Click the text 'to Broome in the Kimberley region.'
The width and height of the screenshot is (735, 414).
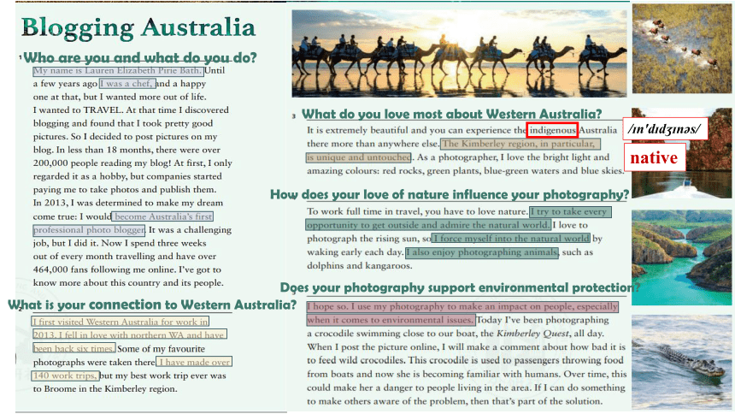[105, 388]
